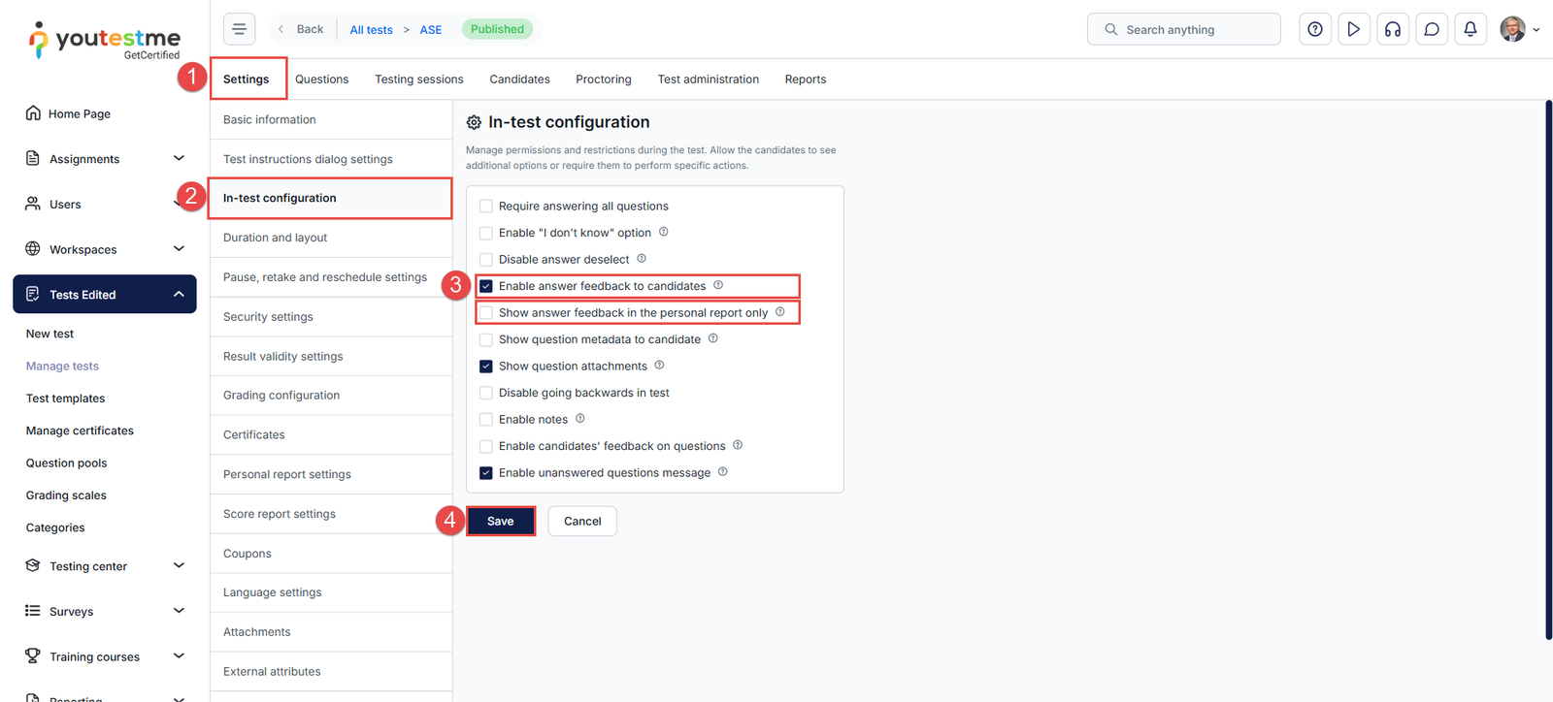This screenshot has width=1553, height=702.
Task: Open the chat messages icon
Action: [x=1431, y=29]
